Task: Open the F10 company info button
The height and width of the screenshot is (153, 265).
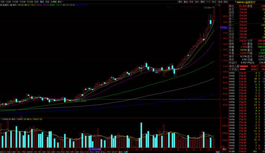Action: pyautogui.click(x=208, y=2)
